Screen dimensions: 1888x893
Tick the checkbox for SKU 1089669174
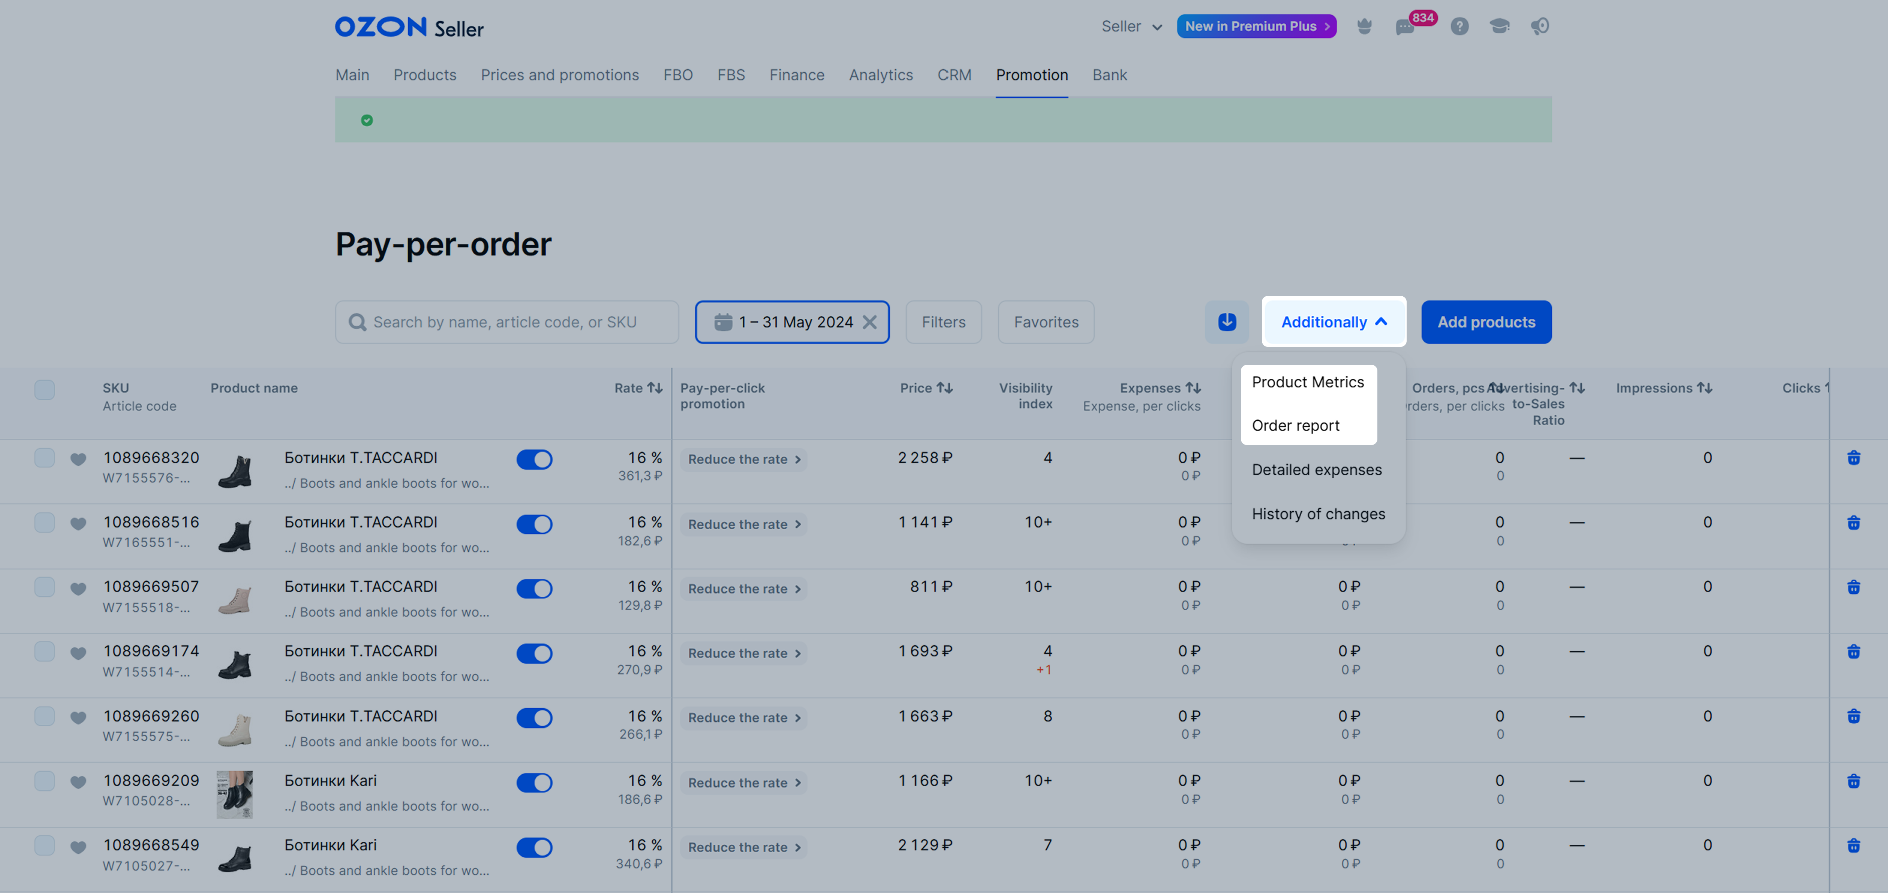(45, 651)
